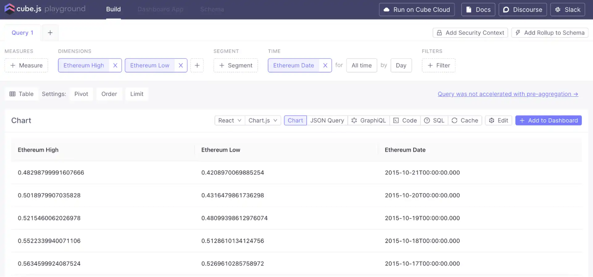View the Code tab
Image resolution: width=593 pixels, height=277 pixels.
pos(405,120)
